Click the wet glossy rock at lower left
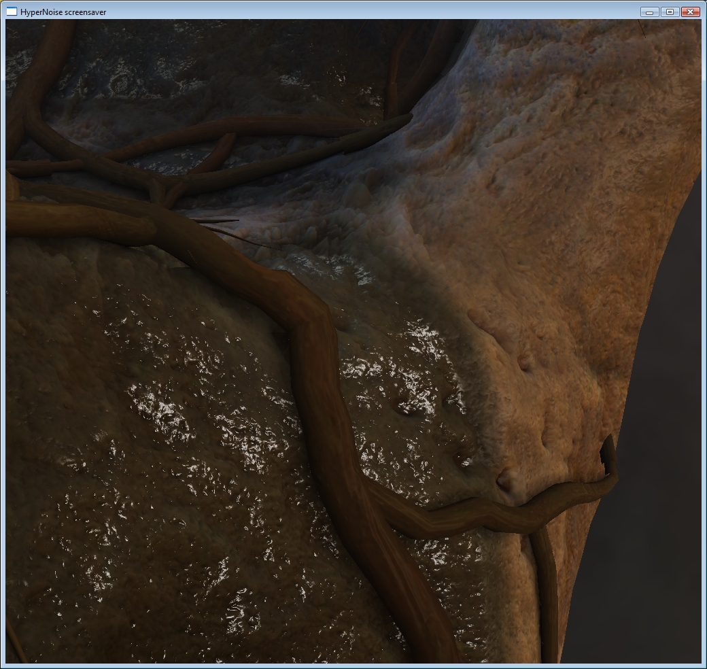Screen dimensions: 707x669 (x=136, y=476)
